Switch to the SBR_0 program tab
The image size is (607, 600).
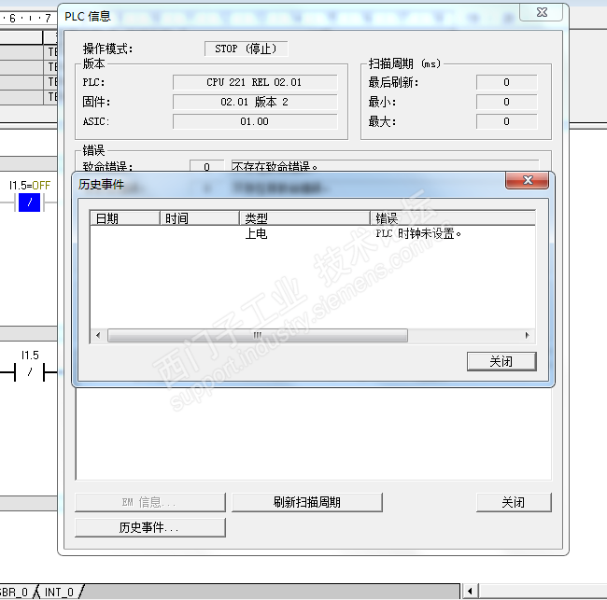(15, 593)
